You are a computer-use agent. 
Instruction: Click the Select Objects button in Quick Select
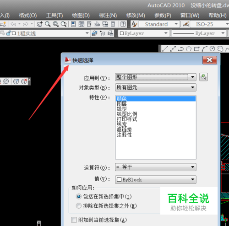pos(203,77)
